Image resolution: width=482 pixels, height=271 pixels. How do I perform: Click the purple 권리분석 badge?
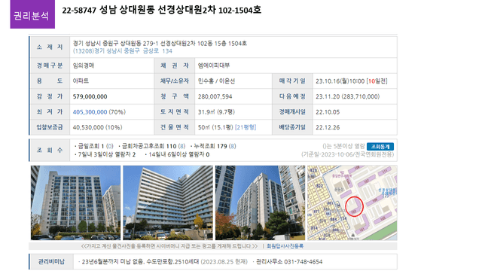click(32, 14)
